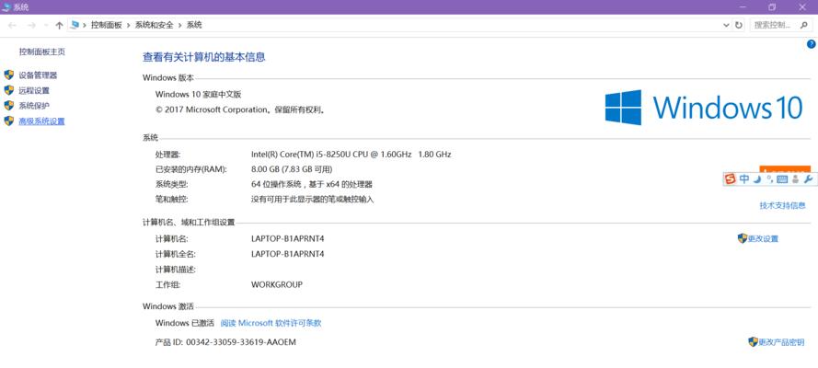Click shield icon beside 高级系统设置
Viewport: 818px width, 368px height.
coord(9,121)
